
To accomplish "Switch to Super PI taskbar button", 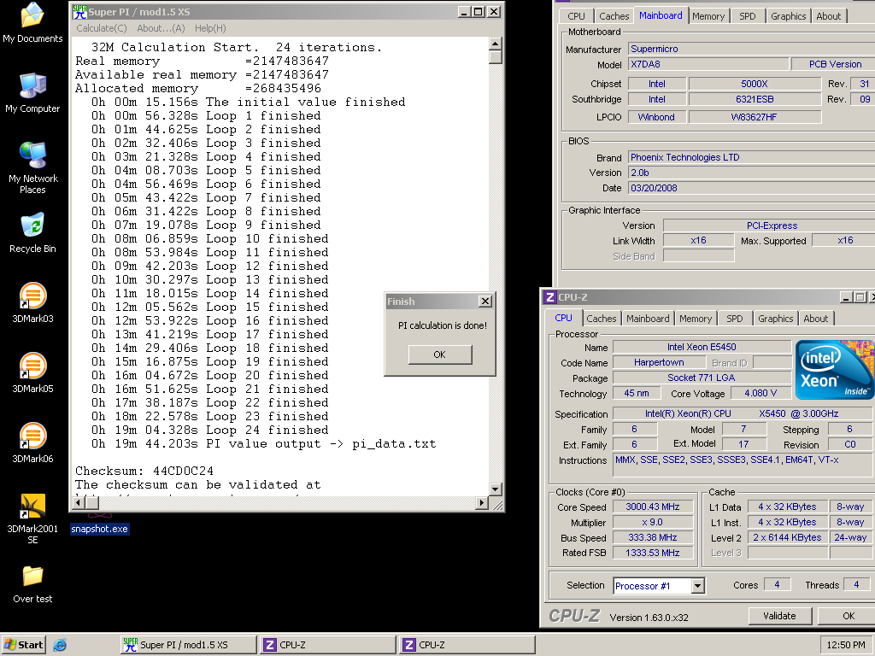I will click(x=188, y=645).
